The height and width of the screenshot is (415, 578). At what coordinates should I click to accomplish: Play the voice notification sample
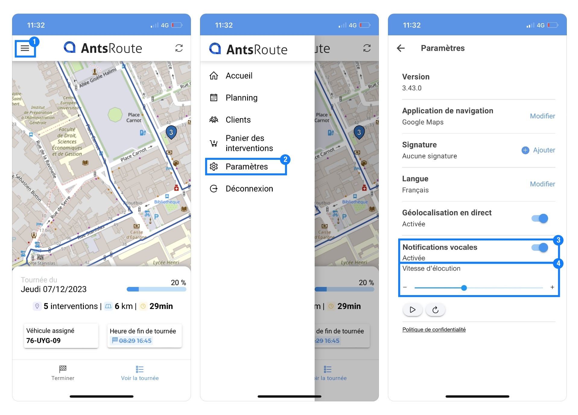tap(412, 310)
